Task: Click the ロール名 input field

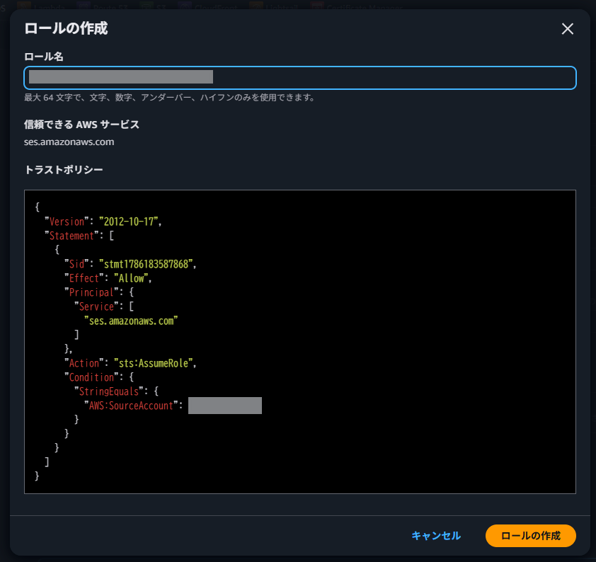Action: click(300, 78)
